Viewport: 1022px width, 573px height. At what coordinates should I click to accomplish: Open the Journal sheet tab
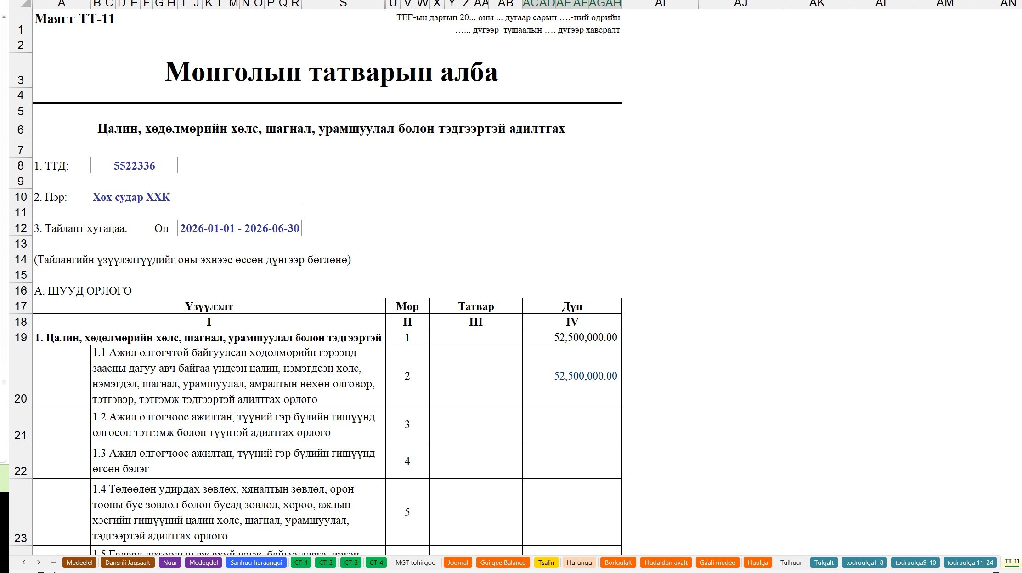pos(458,562)
